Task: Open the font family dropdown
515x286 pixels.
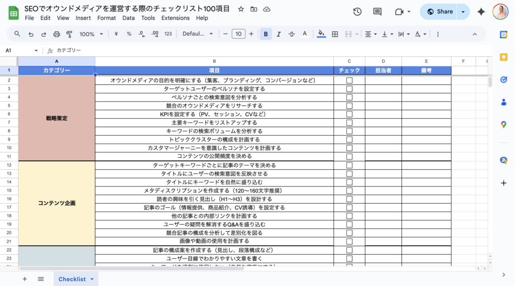Action: pyautogui.click(x=198, y=34)
